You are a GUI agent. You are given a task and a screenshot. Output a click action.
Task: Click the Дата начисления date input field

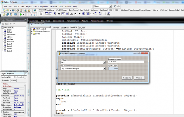click(x=126, y=62)
